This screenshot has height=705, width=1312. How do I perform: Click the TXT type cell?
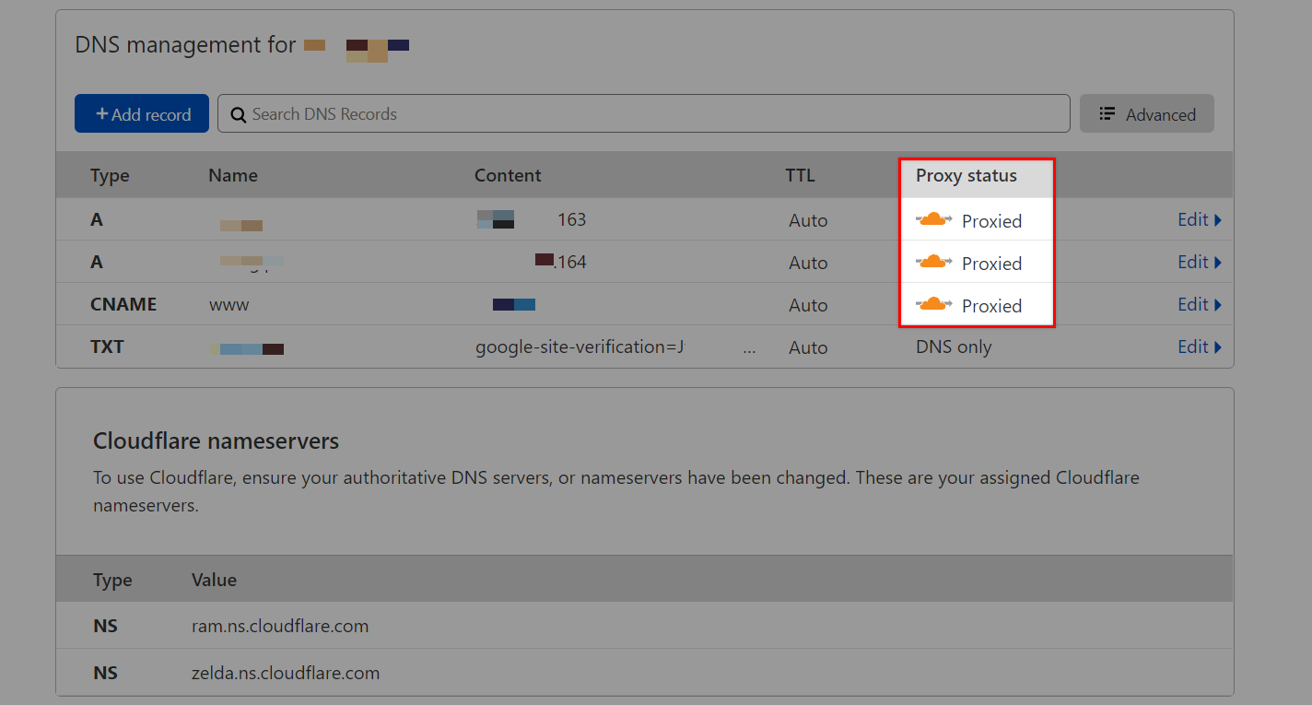coord(107,347)
